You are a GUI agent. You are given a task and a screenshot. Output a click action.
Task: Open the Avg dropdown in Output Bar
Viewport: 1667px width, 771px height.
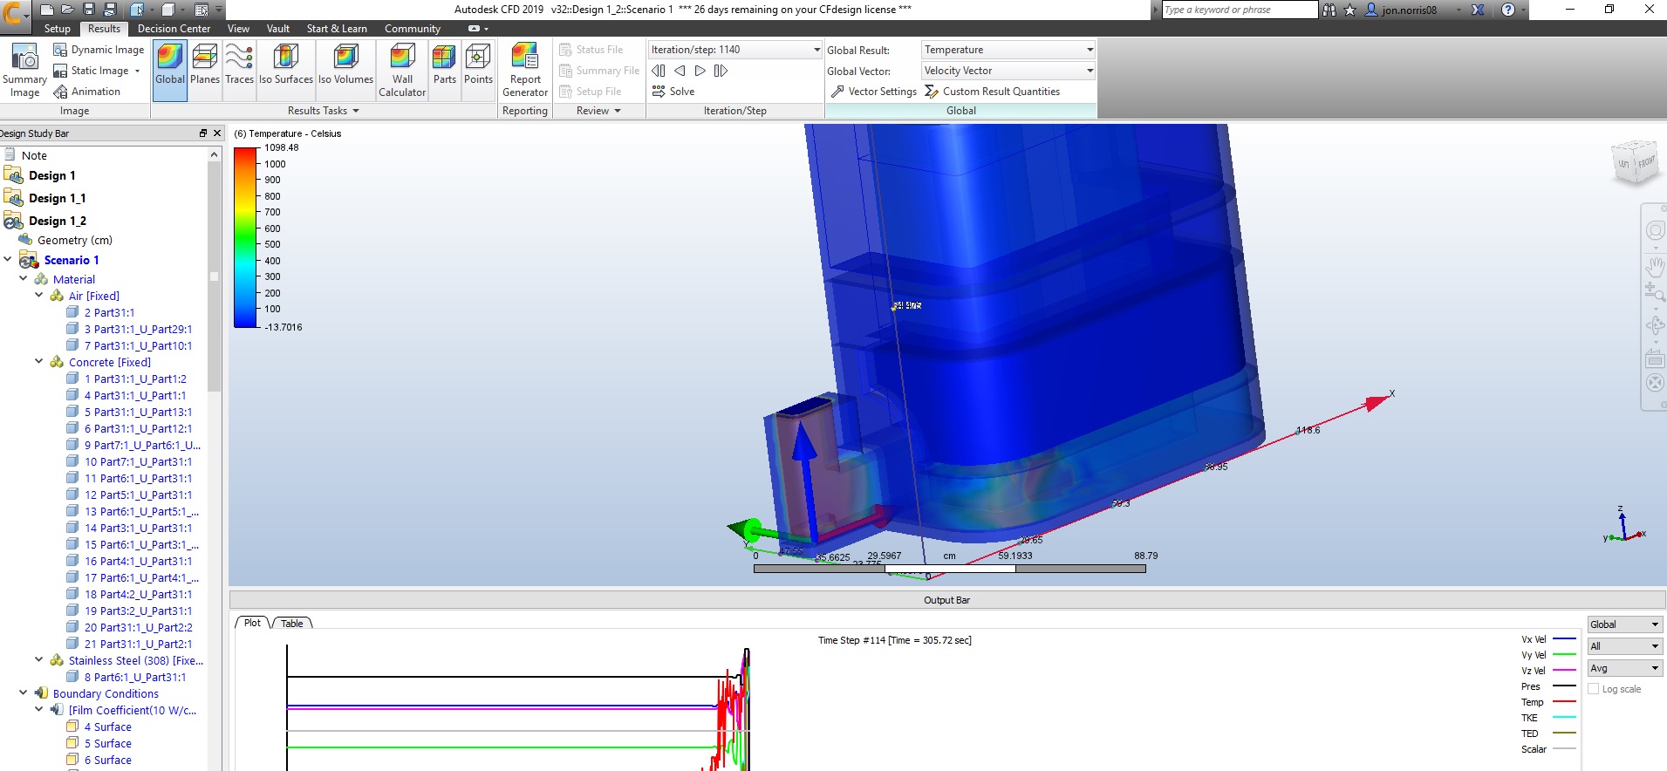pos(1624,668)
